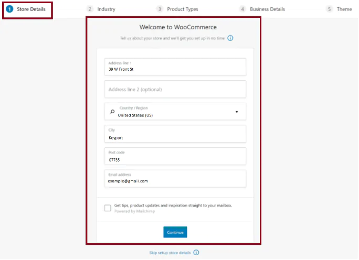Viewport: 359px width, 260px height.
Task: Go to the Product Types step
Action: (182, 9)
